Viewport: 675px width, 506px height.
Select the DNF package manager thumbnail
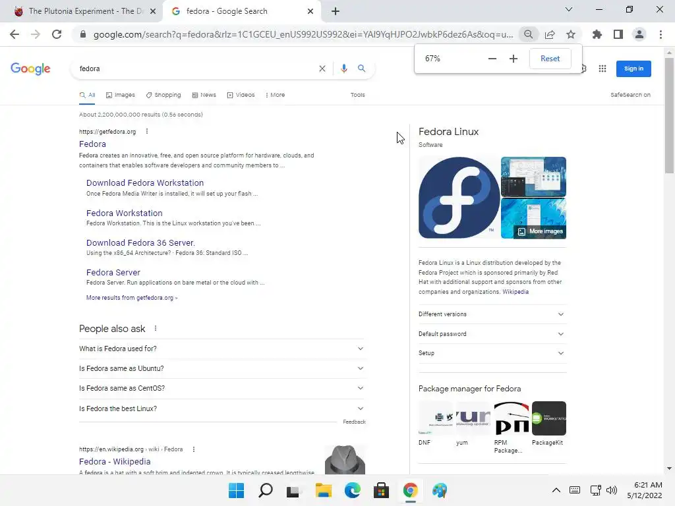[x=435, y=418]
